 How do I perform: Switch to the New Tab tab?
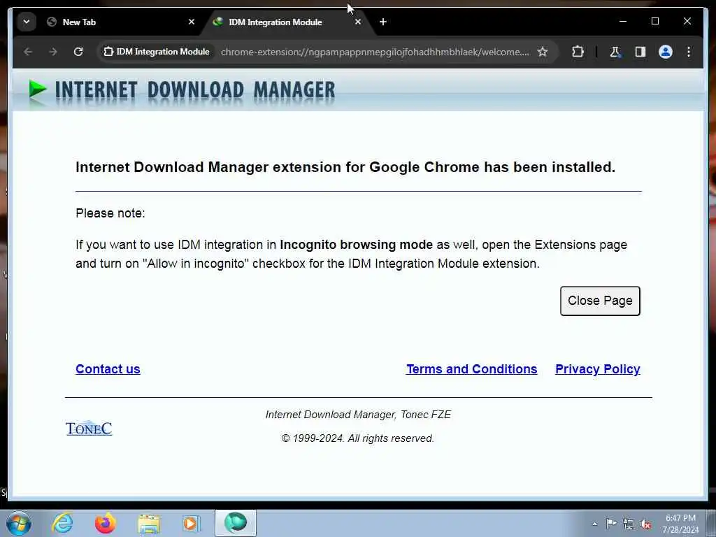point(122,22)
